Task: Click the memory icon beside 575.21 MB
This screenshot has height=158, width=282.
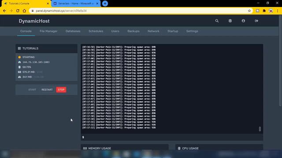Action: [19, 72]
